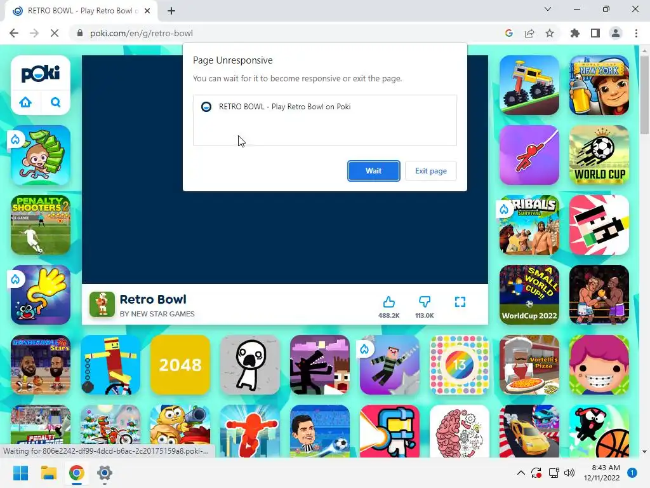Select the RETRO BOWL entry in unresponsive list
The height and width of the screenshot is (488, 650).
324,107
